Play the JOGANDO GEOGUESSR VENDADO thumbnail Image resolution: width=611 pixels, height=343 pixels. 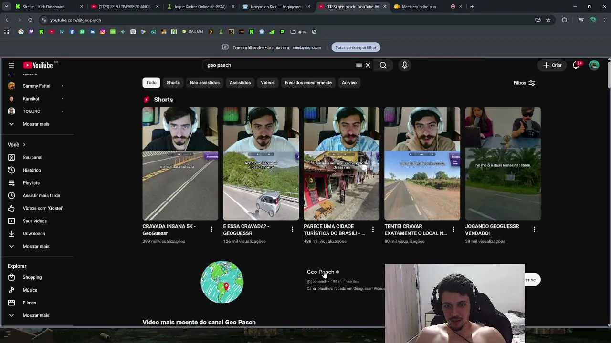pos(503,163)
